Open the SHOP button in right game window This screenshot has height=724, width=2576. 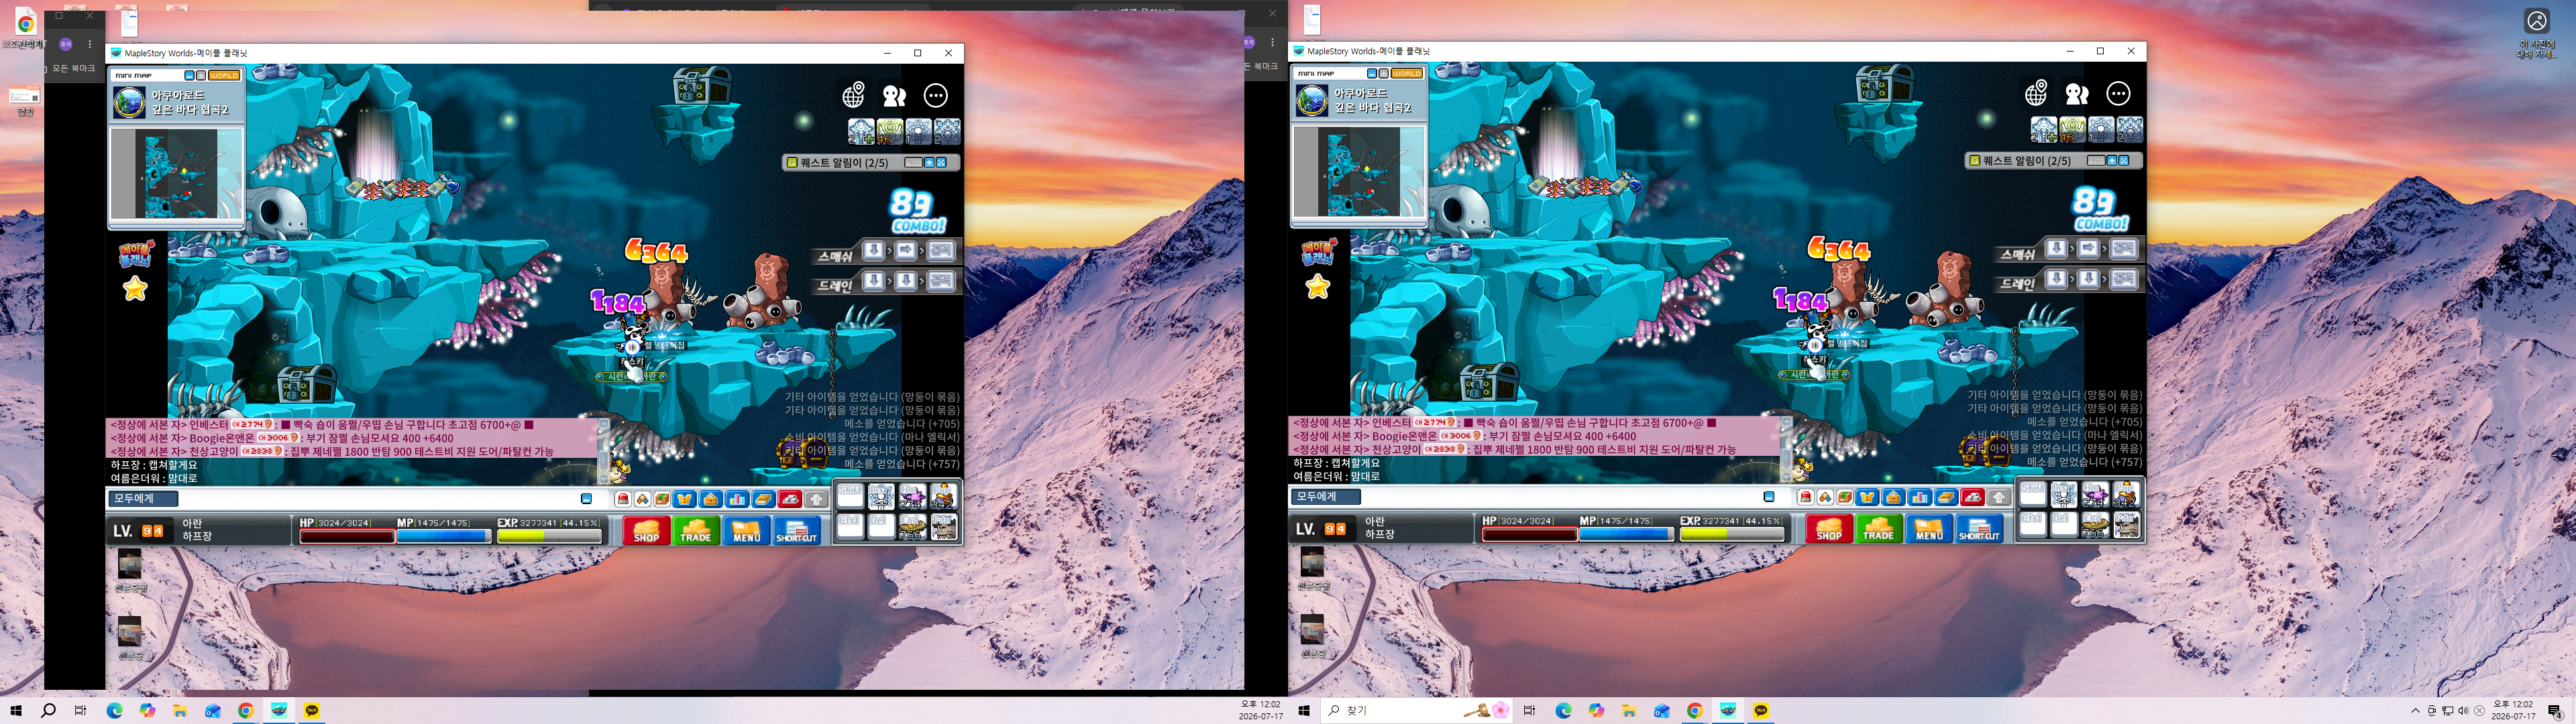1829,528
